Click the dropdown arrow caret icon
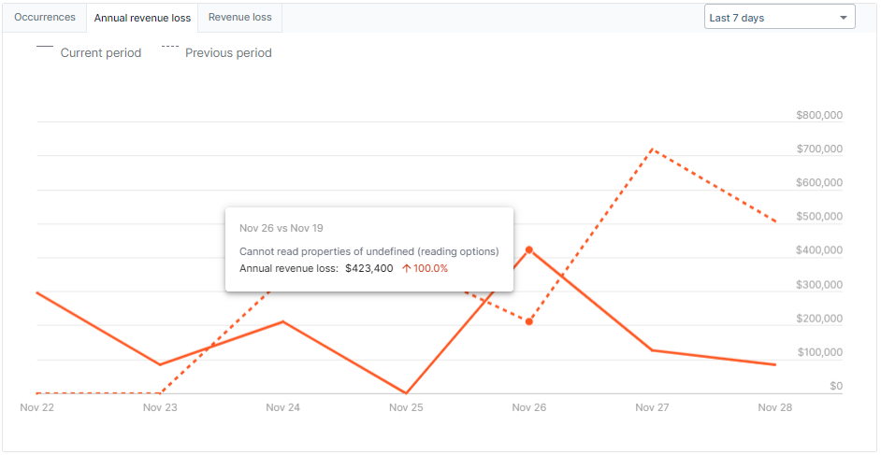This screenshot has width=881, height=455. [843, 18]
